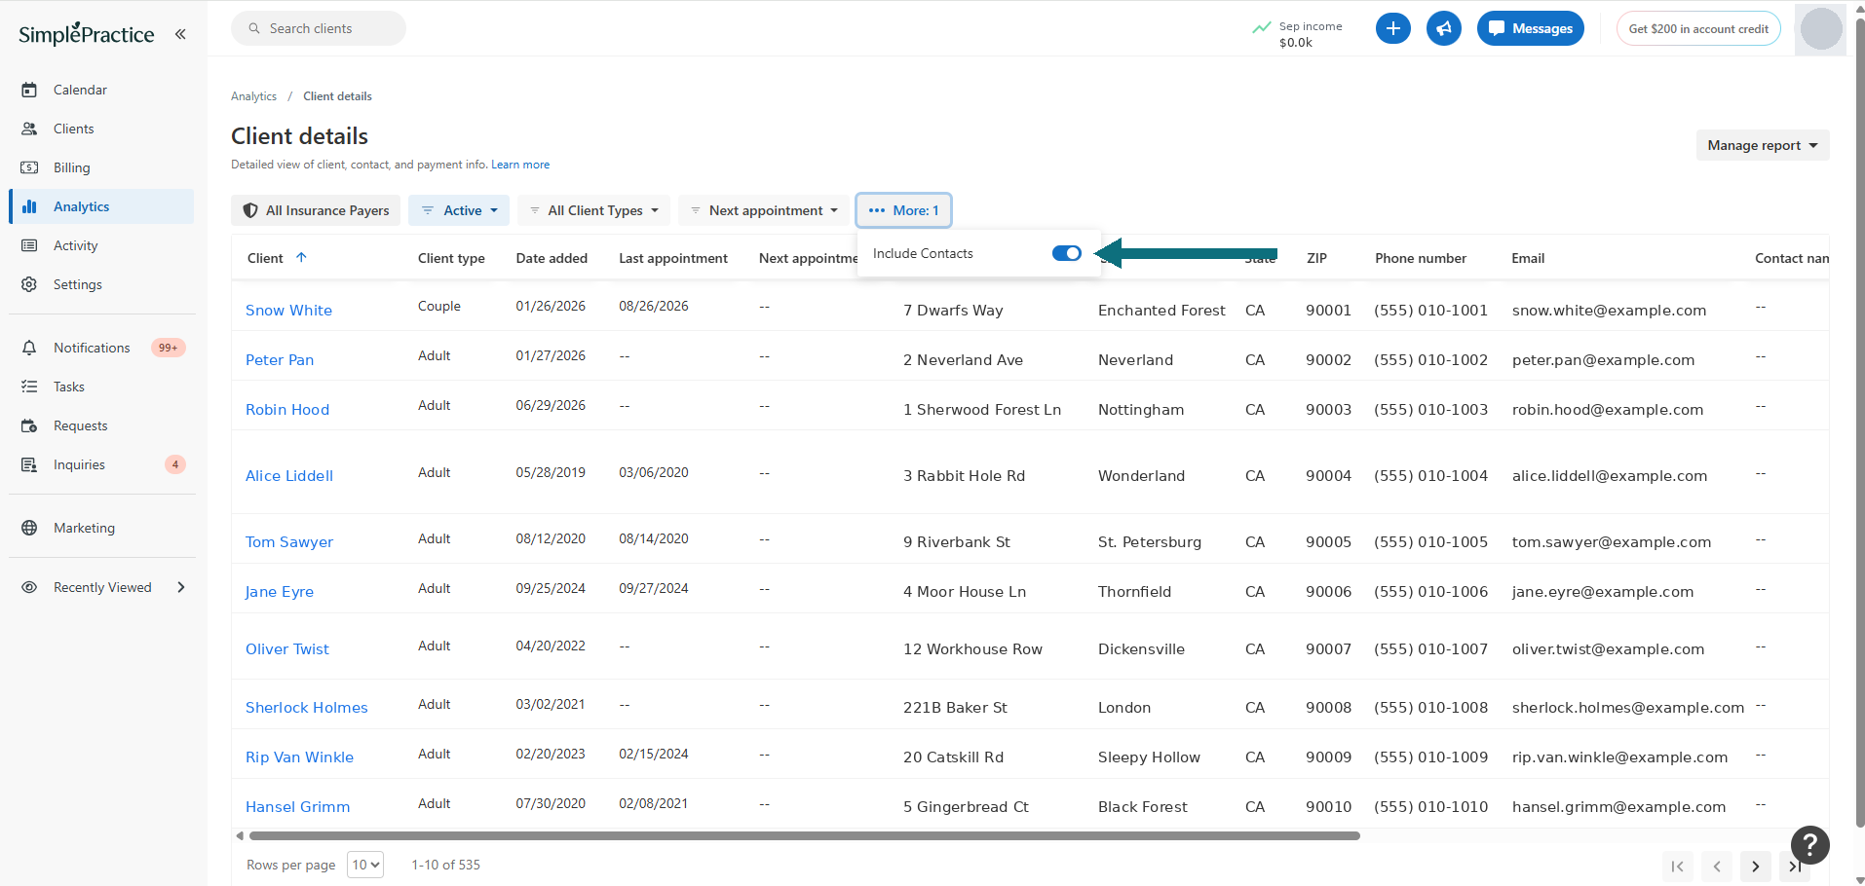Open All Insurance Payers filter
This screenshot has height=886, width=1865.
(316, 210)
